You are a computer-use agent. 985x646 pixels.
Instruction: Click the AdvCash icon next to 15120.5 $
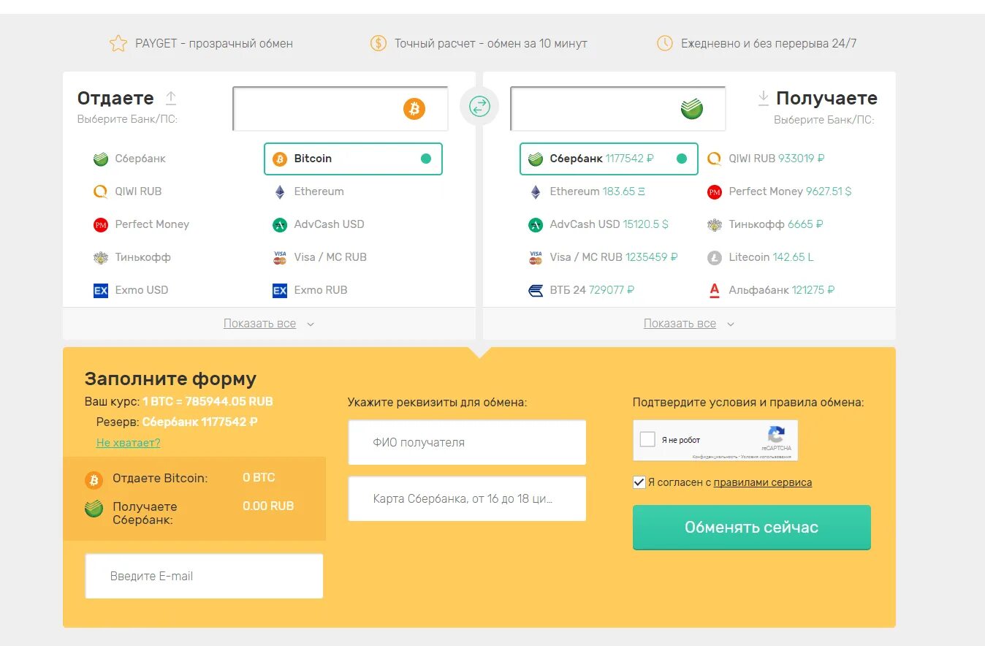click(x=536, y=224)
